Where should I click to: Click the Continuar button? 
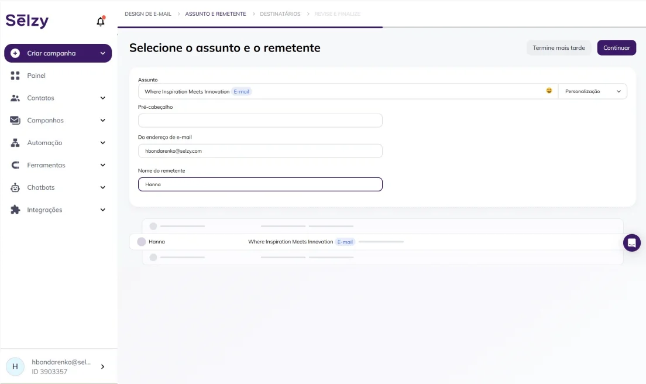[x=617, y=47]
